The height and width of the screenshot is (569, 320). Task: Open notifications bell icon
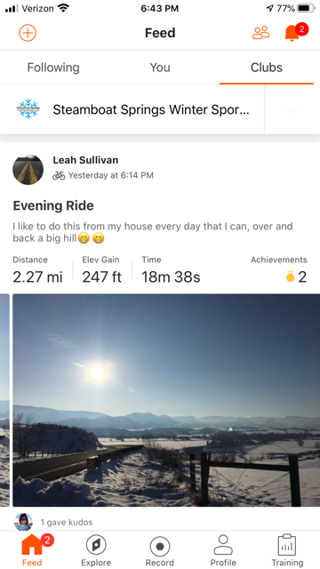coord(292,33)
